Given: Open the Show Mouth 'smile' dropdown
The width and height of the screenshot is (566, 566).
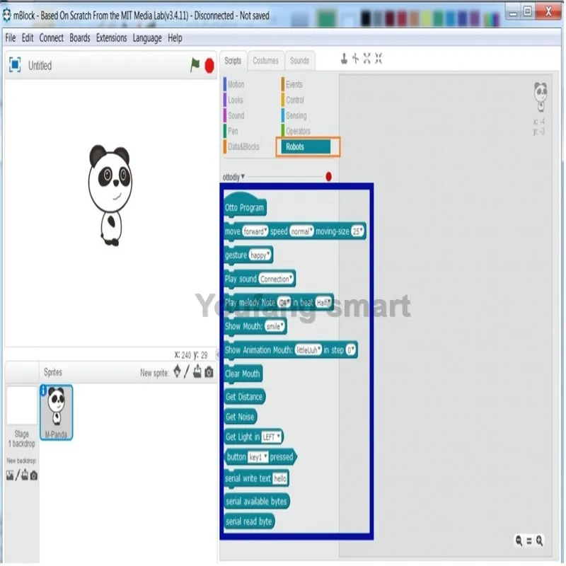Looking at the screenshot, I should coord(275,326).
